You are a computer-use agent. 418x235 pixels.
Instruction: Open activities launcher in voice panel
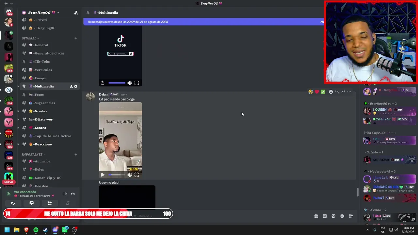[50, 203]
